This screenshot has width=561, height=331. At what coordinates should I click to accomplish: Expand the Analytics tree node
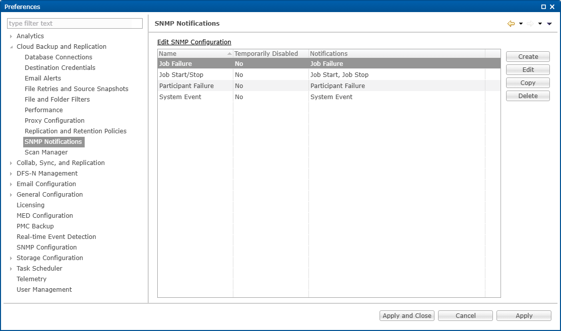11,36
